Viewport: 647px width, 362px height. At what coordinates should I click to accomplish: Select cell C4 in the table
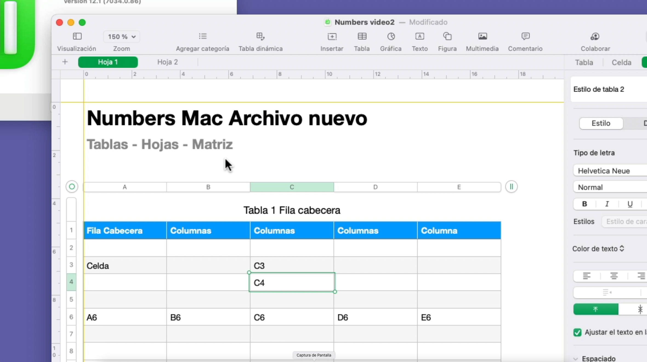click(x=292, y=282)
